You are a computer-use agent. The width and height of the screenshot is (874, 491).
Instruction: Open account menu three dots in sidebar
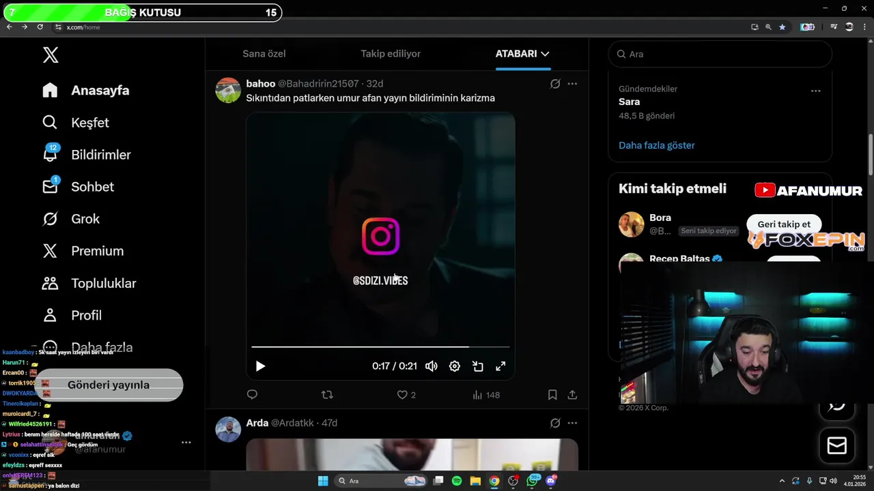pyautogui.click(x=186, y=443)
